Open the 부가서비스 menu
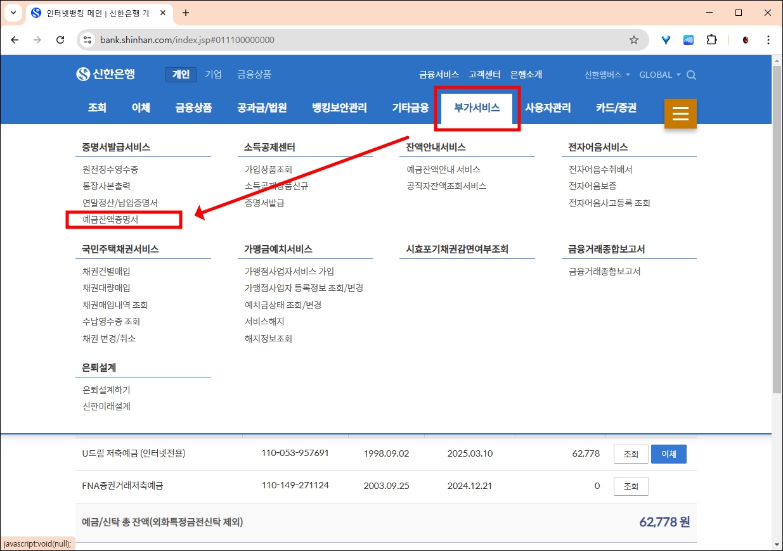The width and height of the screenshot is (783, 551). (x=477, y=108)
